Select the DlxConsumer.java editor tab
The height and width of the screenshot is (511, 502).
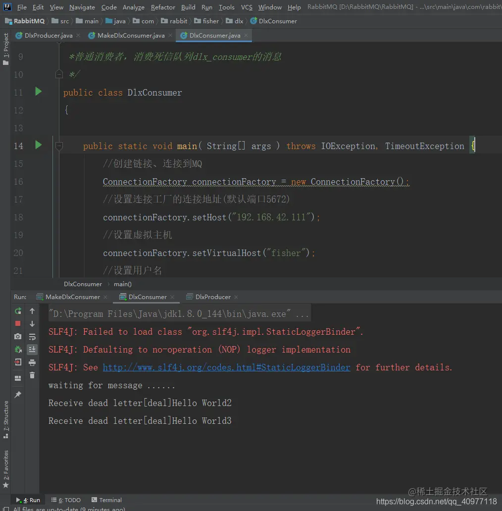point(215,35)
